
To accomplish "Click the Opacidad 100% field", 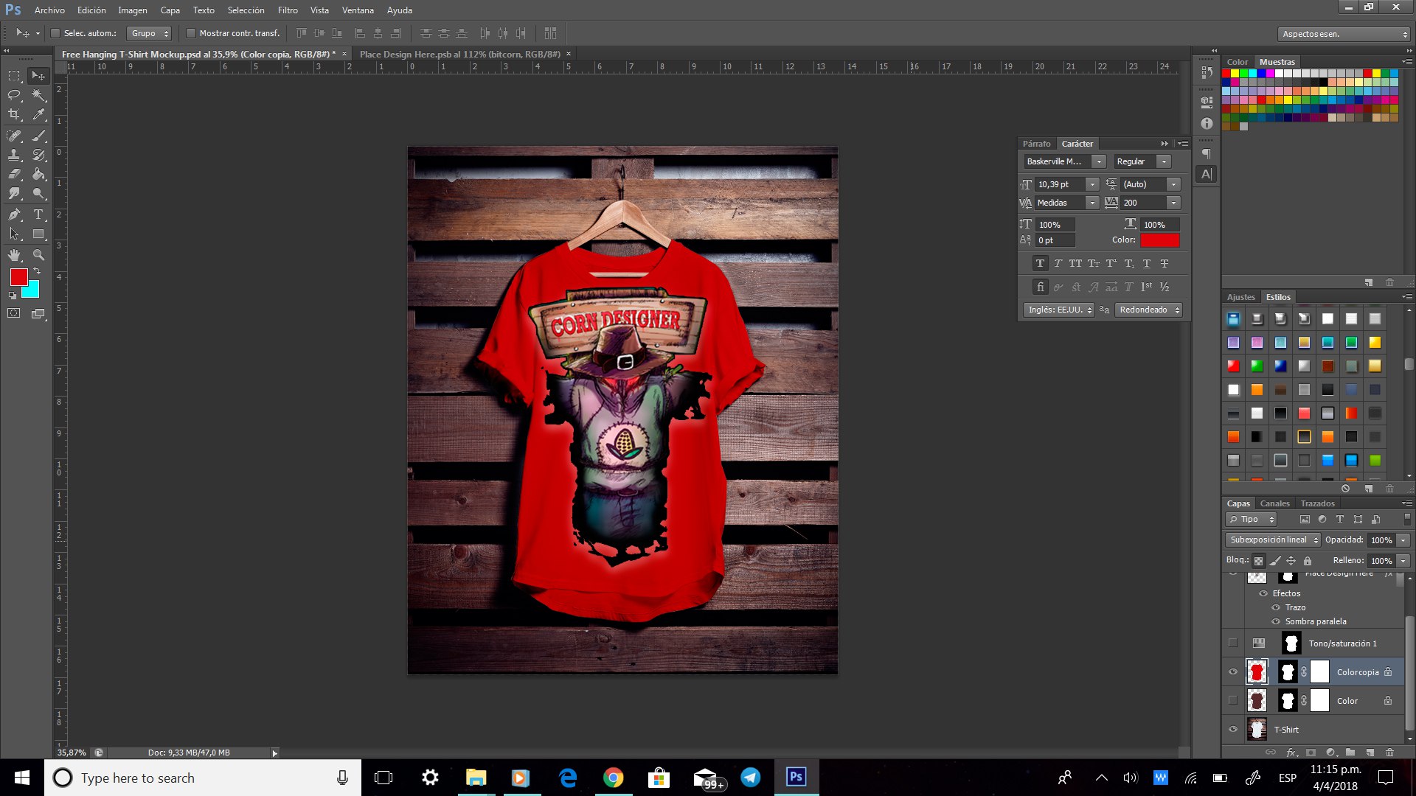I will point(1381,540).
